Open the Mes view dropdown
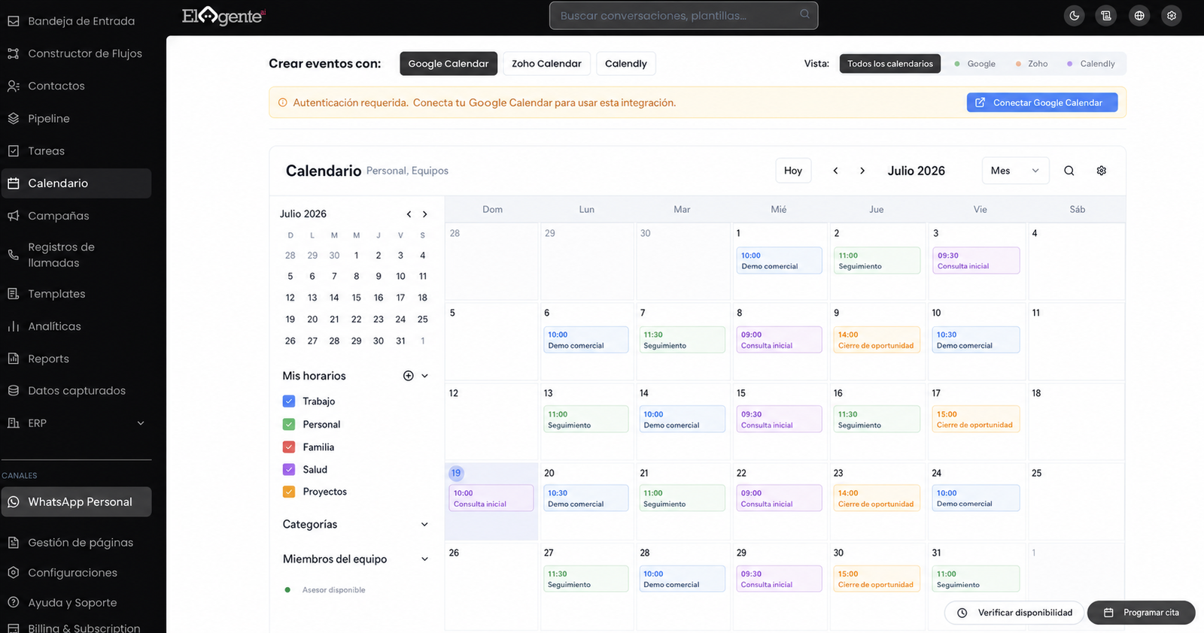 tap(1015, 171)
